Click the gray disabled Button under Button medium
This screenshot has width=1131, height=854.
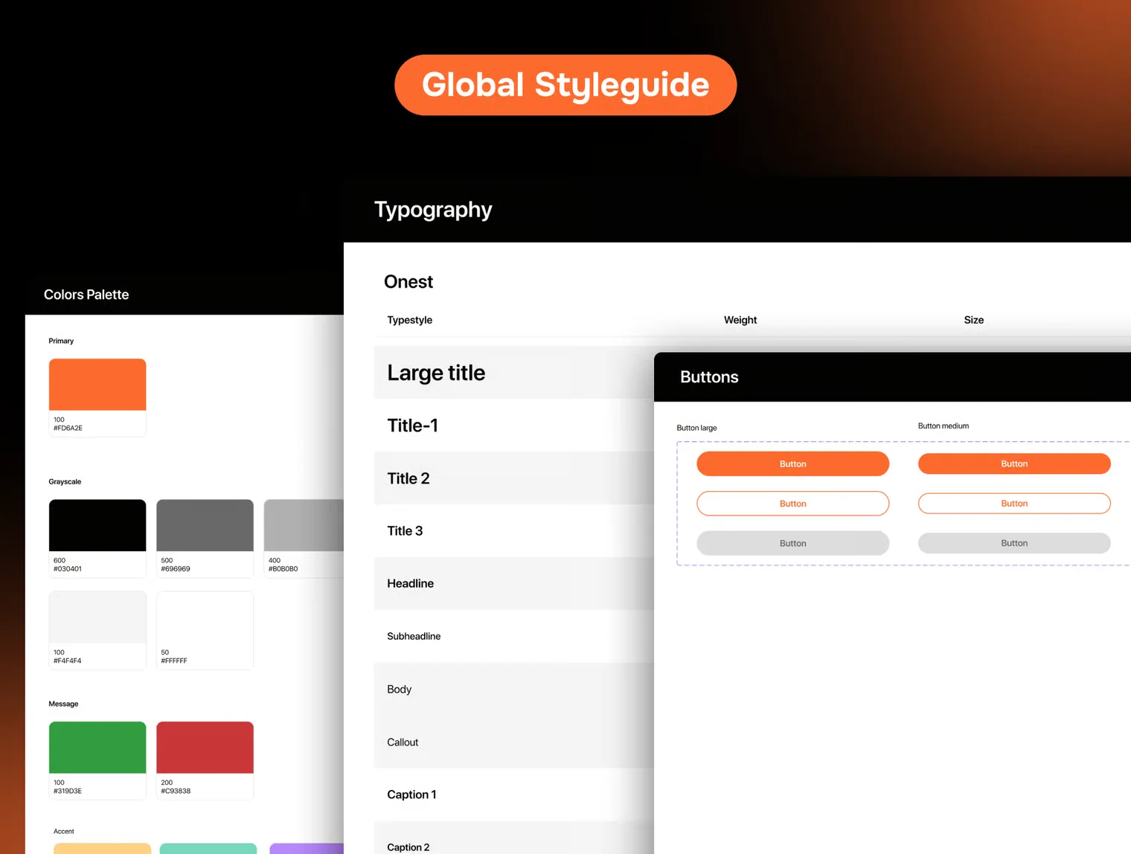click(x=1014, y=543)
